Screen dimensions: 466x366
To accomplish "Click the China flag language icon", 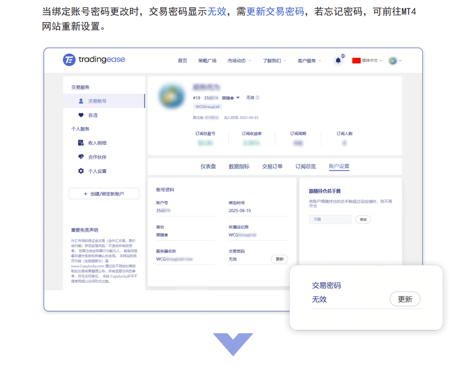I will (356, 61).
